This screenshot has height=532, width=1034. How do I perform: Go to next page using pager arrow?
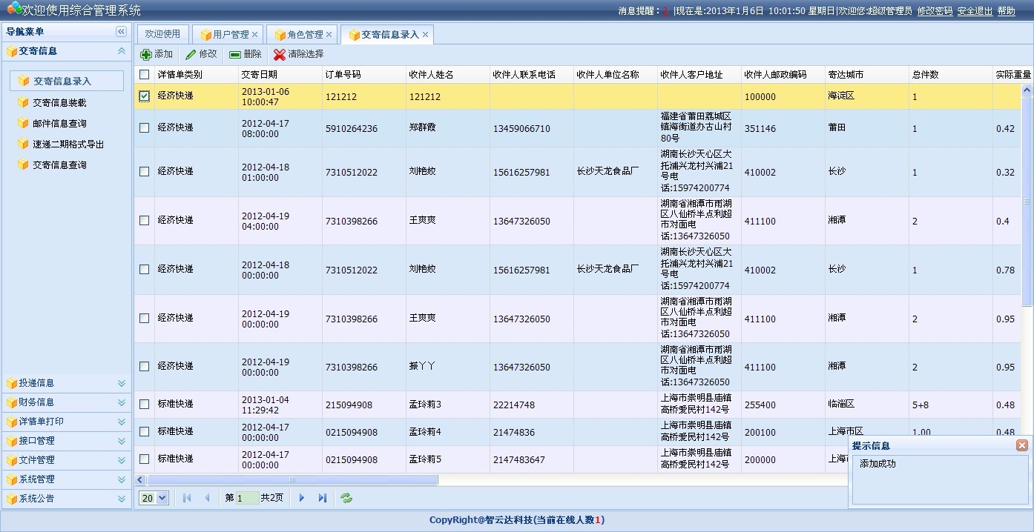pyautogui.click(x=302, y=498)
